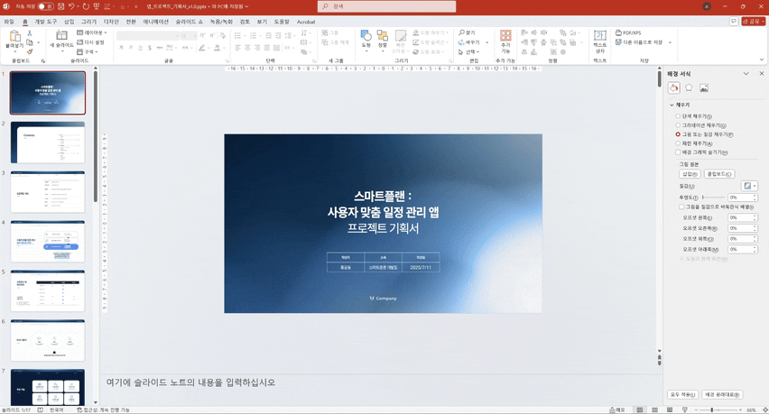Collapse the ribbon with the chevron
Image resolution: width=769 pixels, height=414 pixels.
point(762,60)
